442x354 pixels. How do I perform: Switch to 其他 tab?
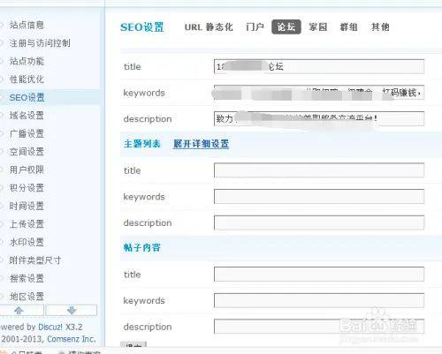(x=380, y=27)
